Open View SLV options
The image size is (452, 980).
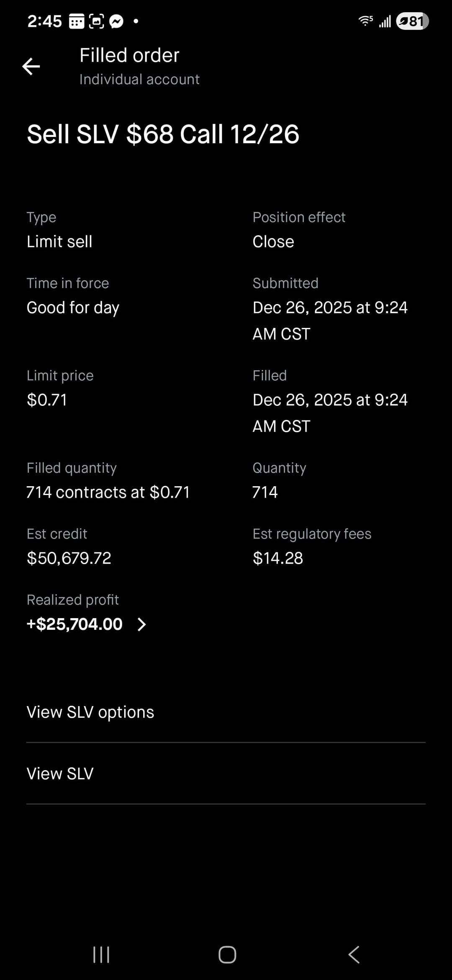[x=90, y=712]
